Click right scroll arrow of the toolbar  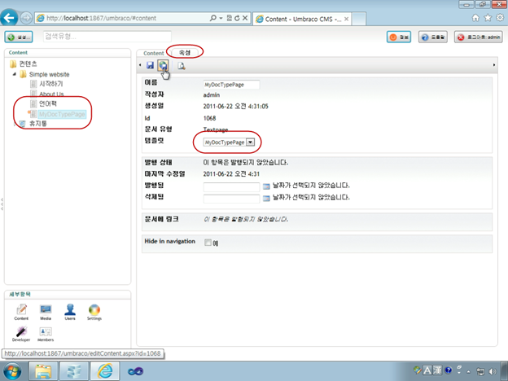click(494, 65)
